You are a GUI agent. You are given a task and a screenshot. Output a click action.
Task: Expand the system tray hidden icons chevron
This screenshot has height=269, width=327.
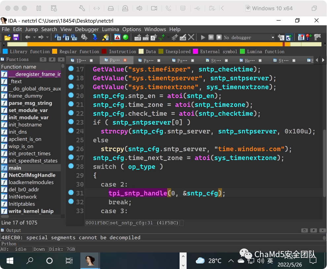coord(231,261)
